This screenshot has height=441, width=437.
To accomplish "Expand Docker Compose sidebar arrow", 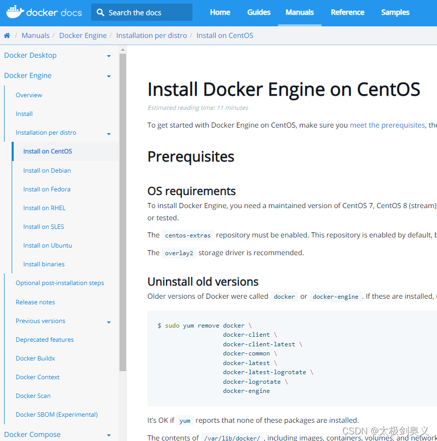I will [109, 435].
